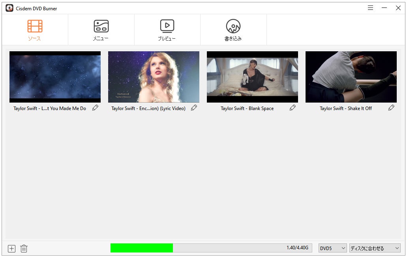Open the hamburger menu in title bar
Viewport: 407px width, 258px height.
[x=370, y=8]
